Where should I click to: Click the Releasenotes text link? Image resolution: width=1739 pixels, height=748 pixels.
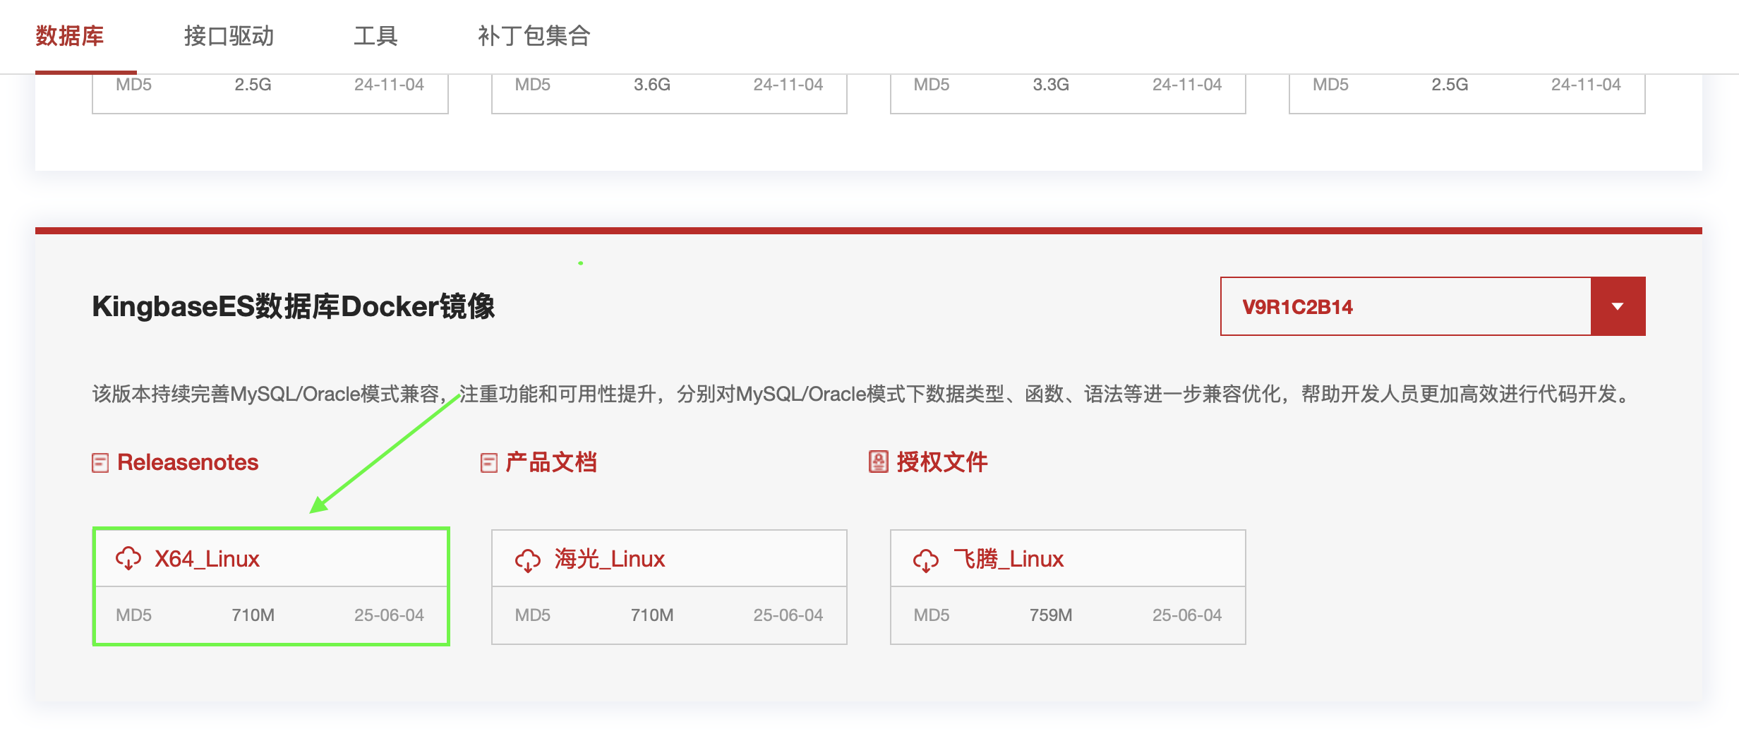pos(188,462)
